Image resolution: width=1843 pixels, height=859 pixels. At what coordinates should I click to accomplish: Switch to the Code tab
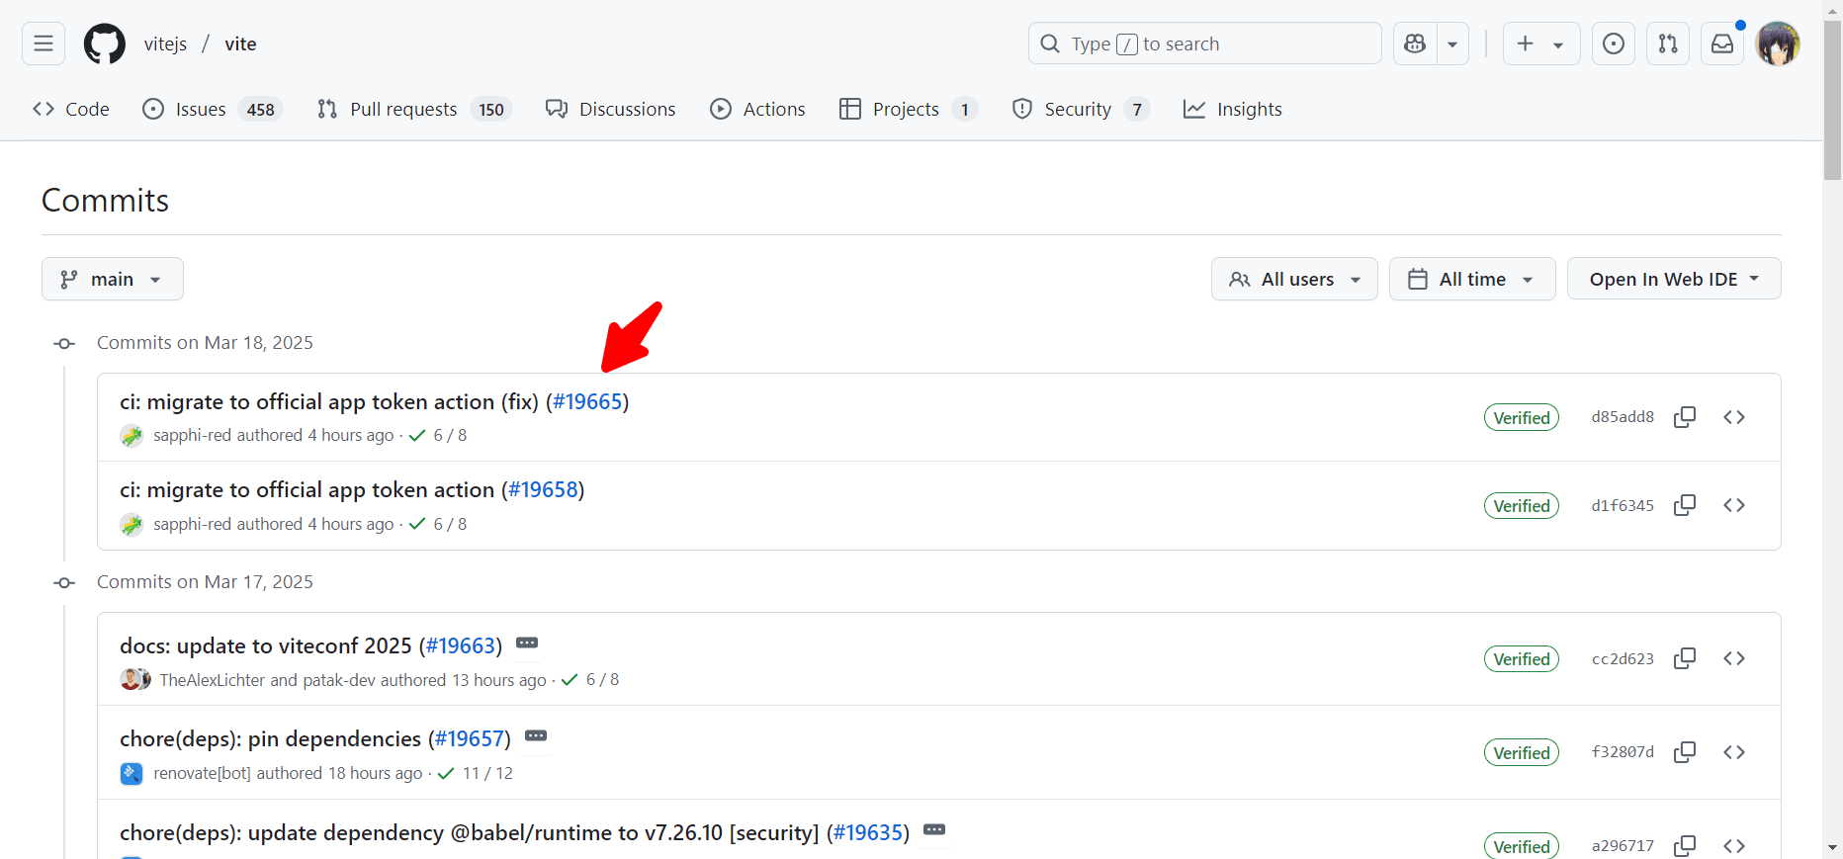pos(71,109)
